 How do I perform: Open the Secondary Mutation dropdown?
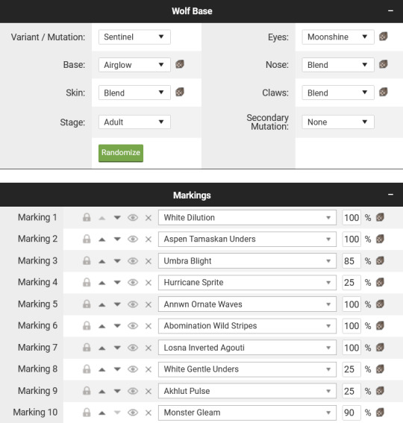[x=338, y=122]
